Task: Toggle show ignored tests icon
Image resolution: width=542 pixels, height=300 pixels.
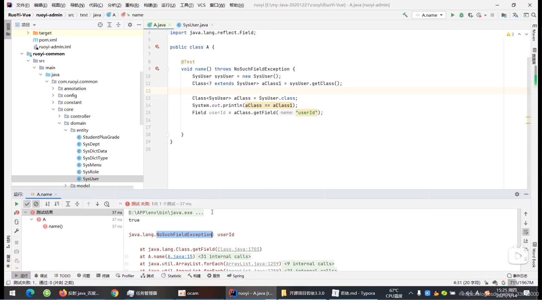Action: 36,204
